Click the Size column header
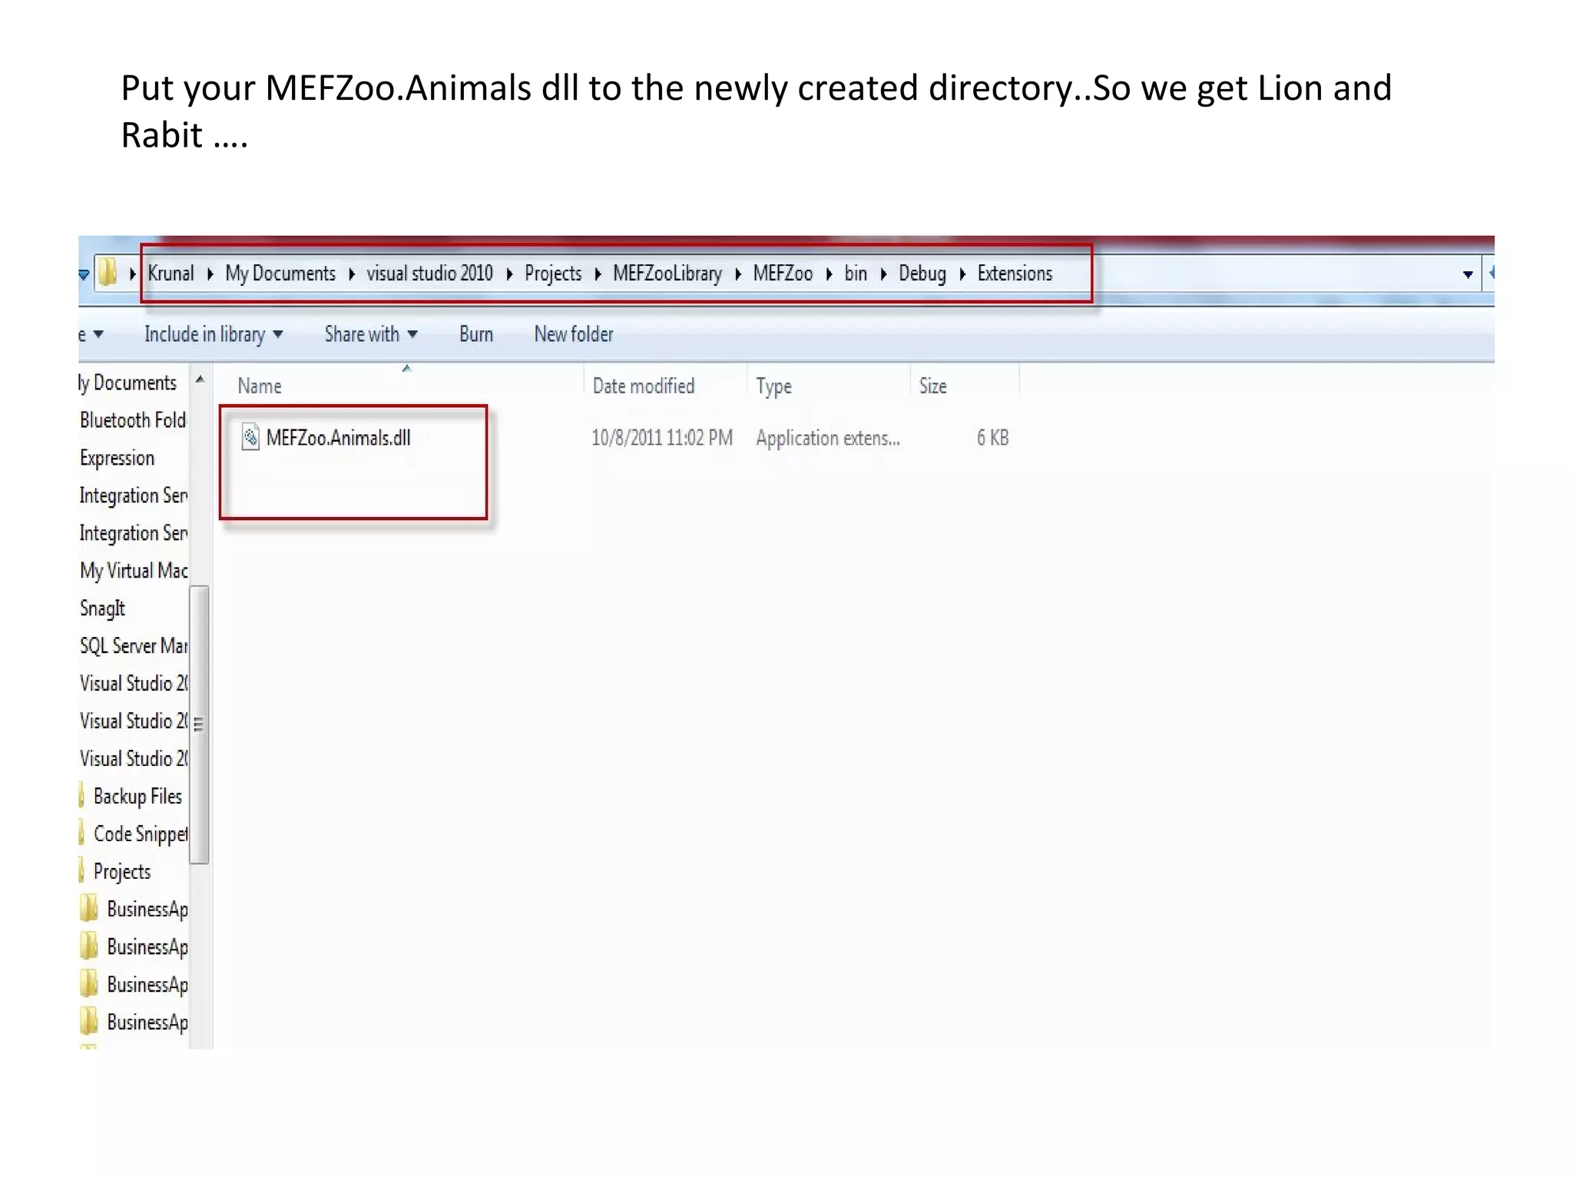1573x1180 pixels. [932, 386]
